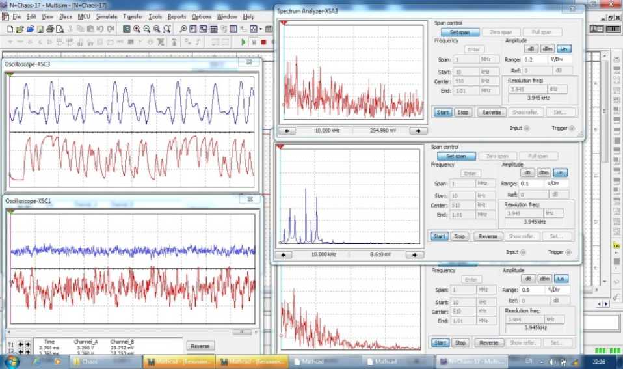Open the Transfer menu
623x369 pixels.
pos(133,16)
